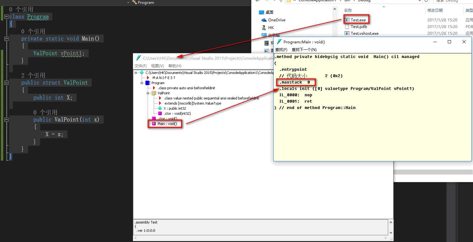Select the MANIFEST red arrow icon

(x=148, y=78)
